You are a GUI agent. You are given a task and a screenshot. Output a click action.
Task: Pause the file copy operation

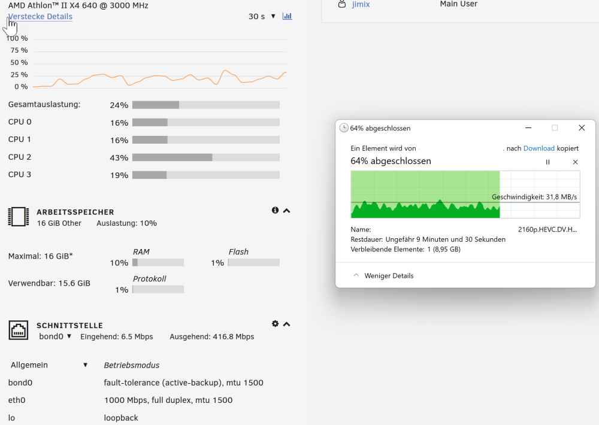click(x=547, y=162)
